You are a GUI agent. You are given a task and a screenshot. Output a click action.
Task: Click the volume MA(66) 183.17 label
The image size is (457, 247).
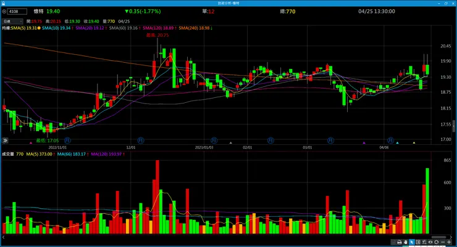click(72, 155)
